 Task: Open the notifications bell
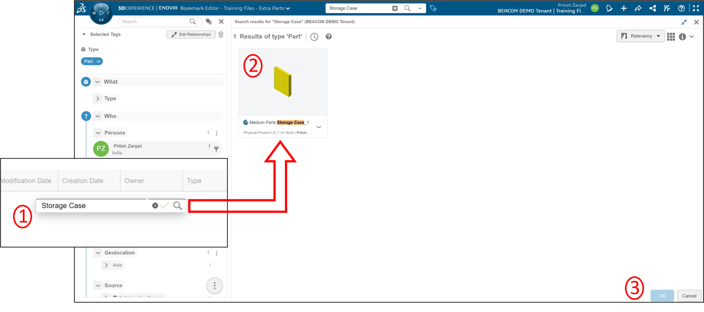point(609,8)
